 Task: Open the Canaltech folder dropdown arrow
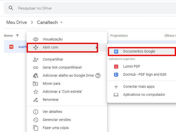tap(61, 22)
